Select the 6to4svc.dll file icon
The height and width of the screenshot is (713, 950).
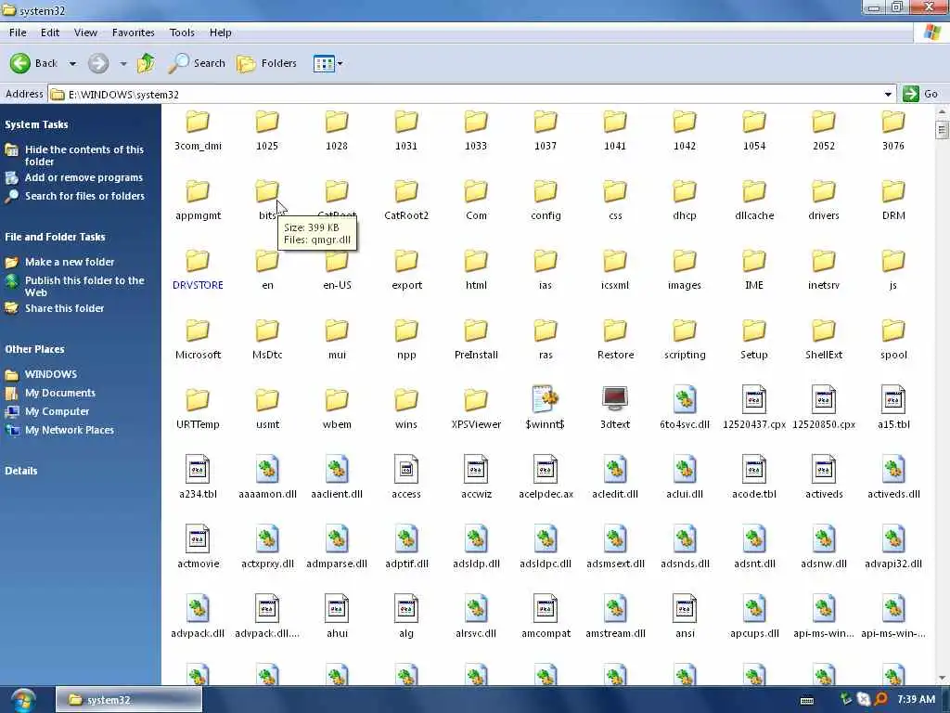coord(685,399)
